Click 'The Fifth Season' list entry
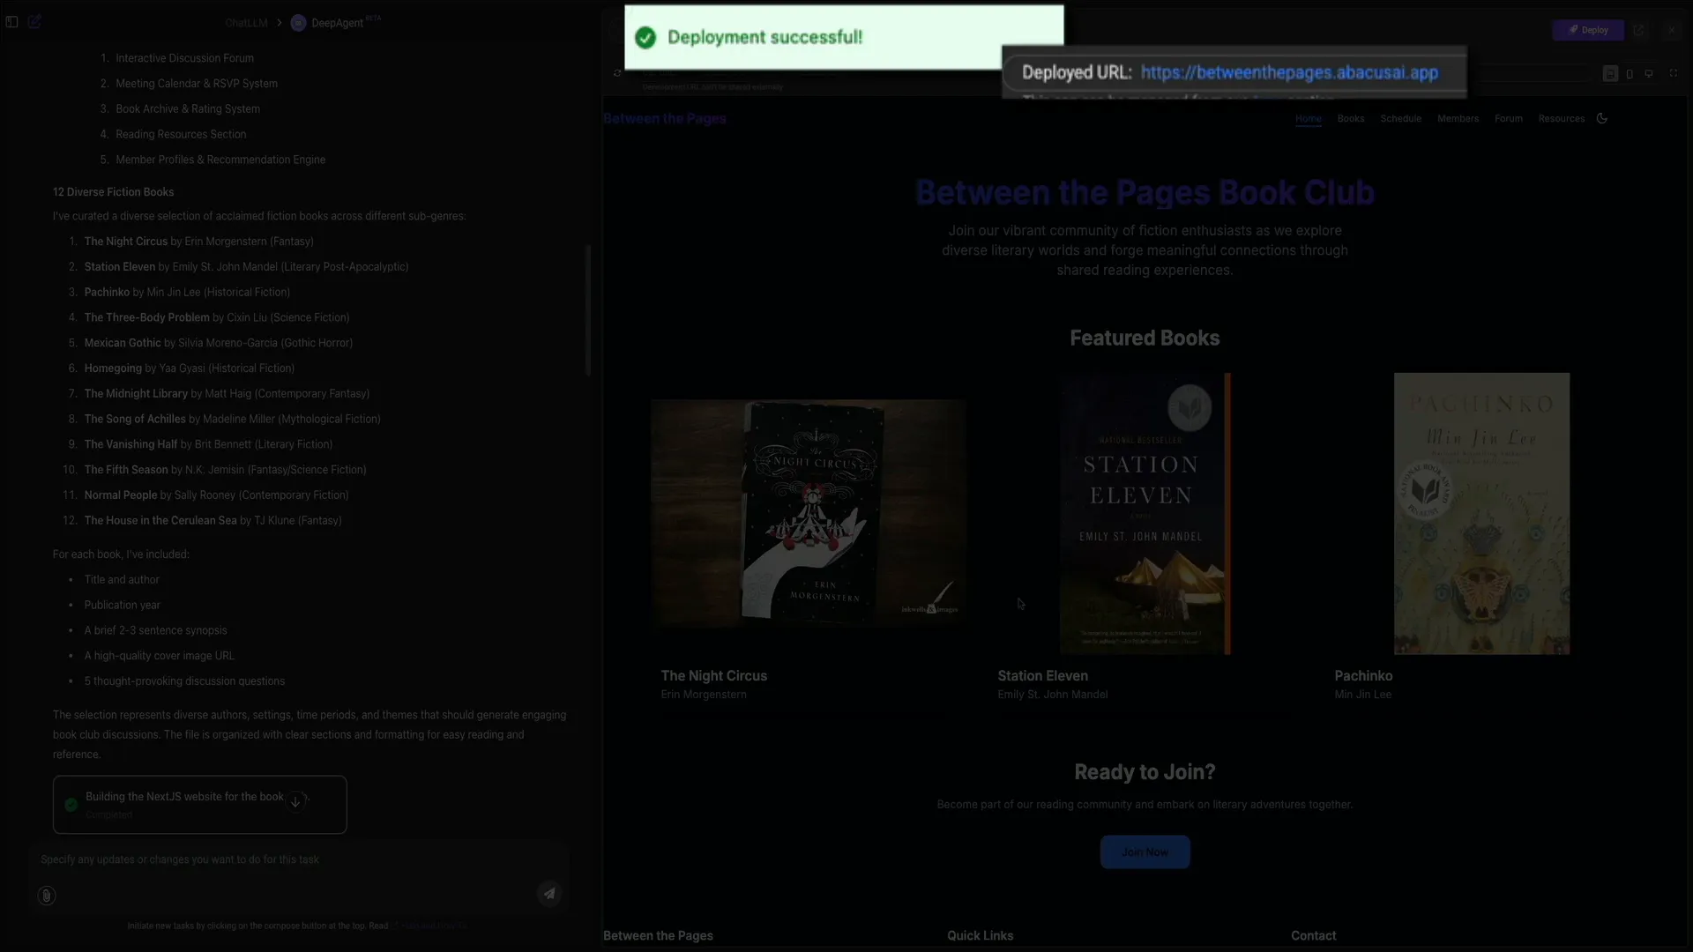The width and height of the screenshot is (1693, 952). click(225, 470)
